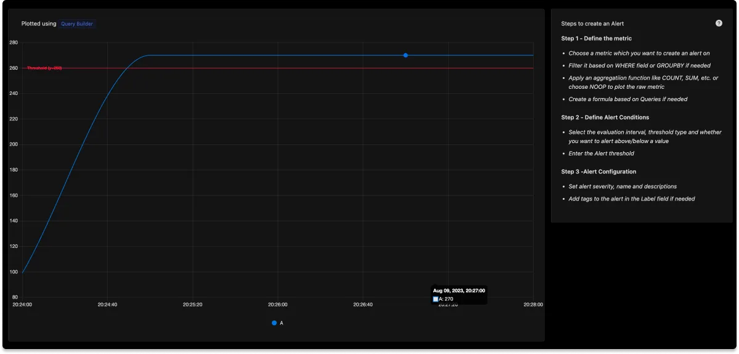Click the "Steps to create an Alert" heading

(x=592, y=23)
